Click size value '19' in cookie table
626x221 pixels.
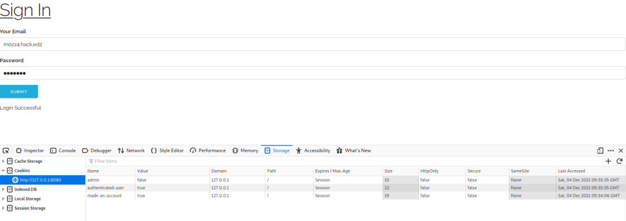click(400, 196)
